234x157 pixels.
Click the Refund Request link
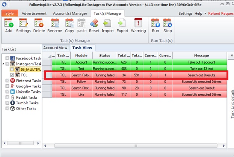click(221, 14)
